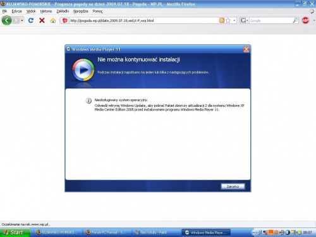Click the Zakończ button in the dialog
This screenshot has height=237, width=316.
[x=233, y=186]
